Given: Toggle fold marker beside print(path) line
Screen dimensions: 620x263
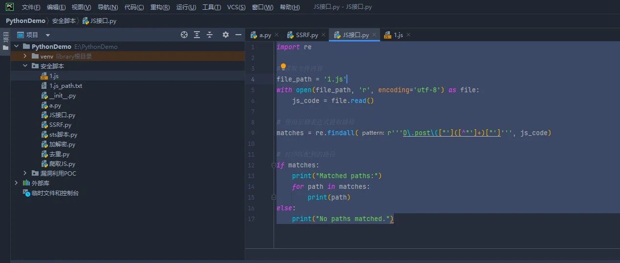Looking at the screenshot, I should click(274, 197).
